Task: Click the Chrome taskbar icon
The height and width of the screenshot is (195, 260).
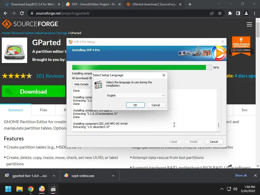Action: [31, 189]
